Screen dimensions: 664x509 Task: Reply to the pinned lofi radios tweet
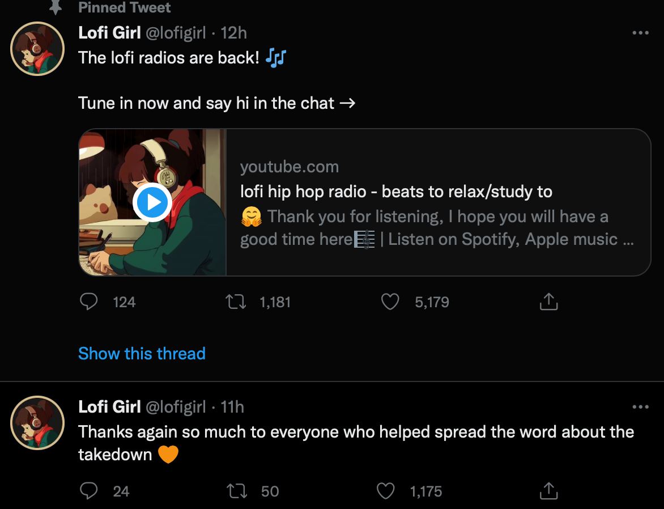pyautogui.click(x=88, y=302)
